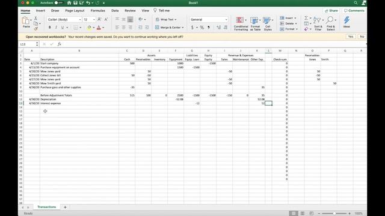Click the Paste clipboard icon

(x=25, y=20)
